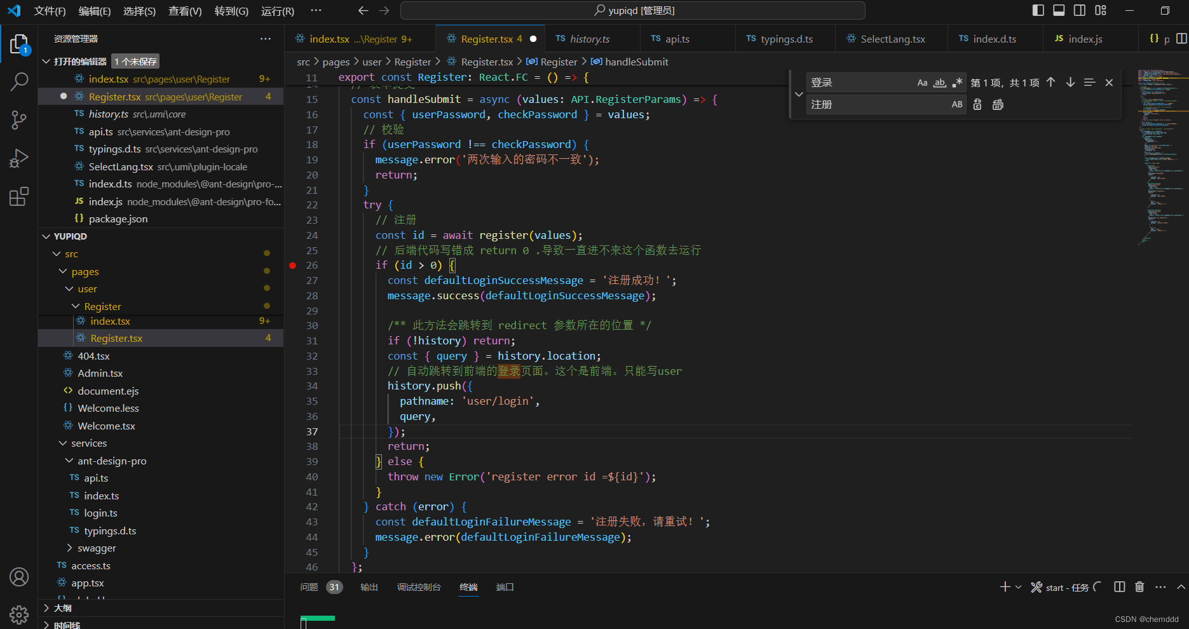Open Welcome.less in the file tree

click(108, 408)
